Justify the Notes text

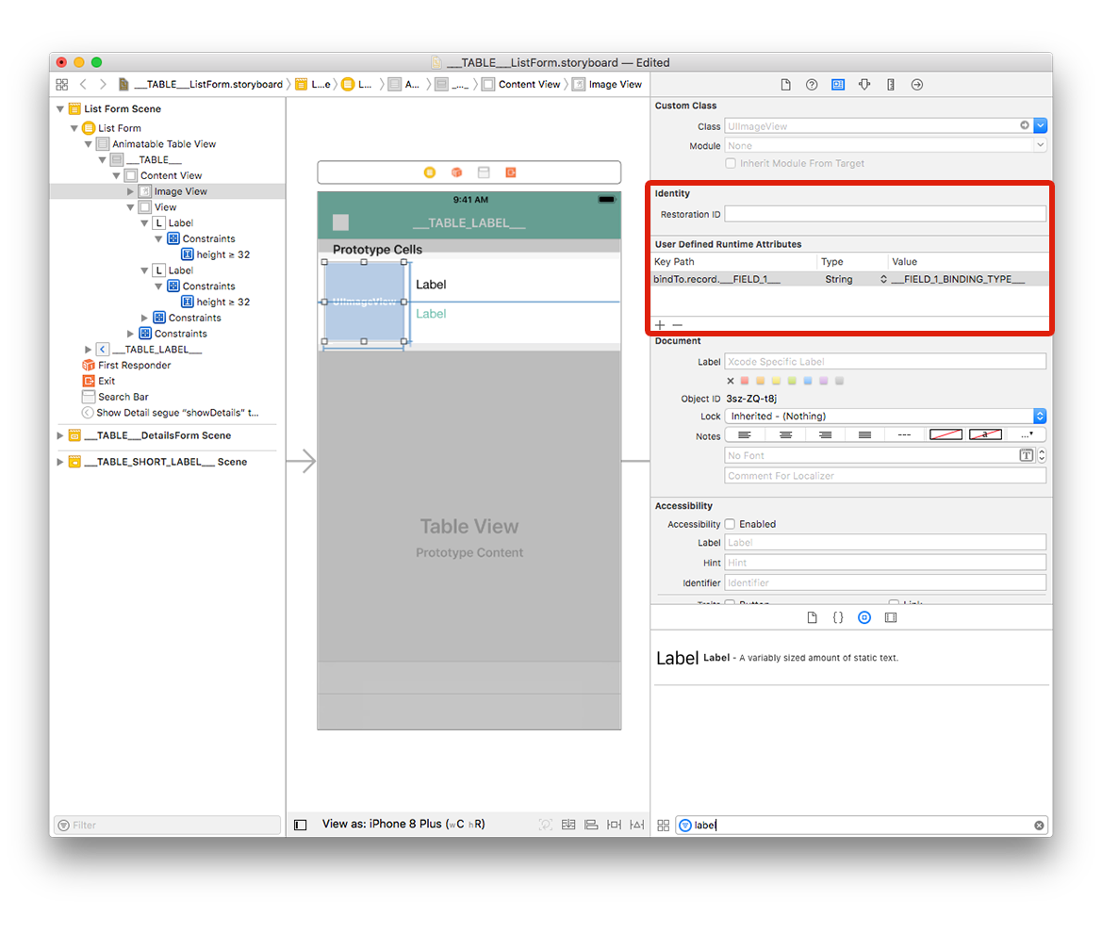pyautogui.click(x=864, y=435)
